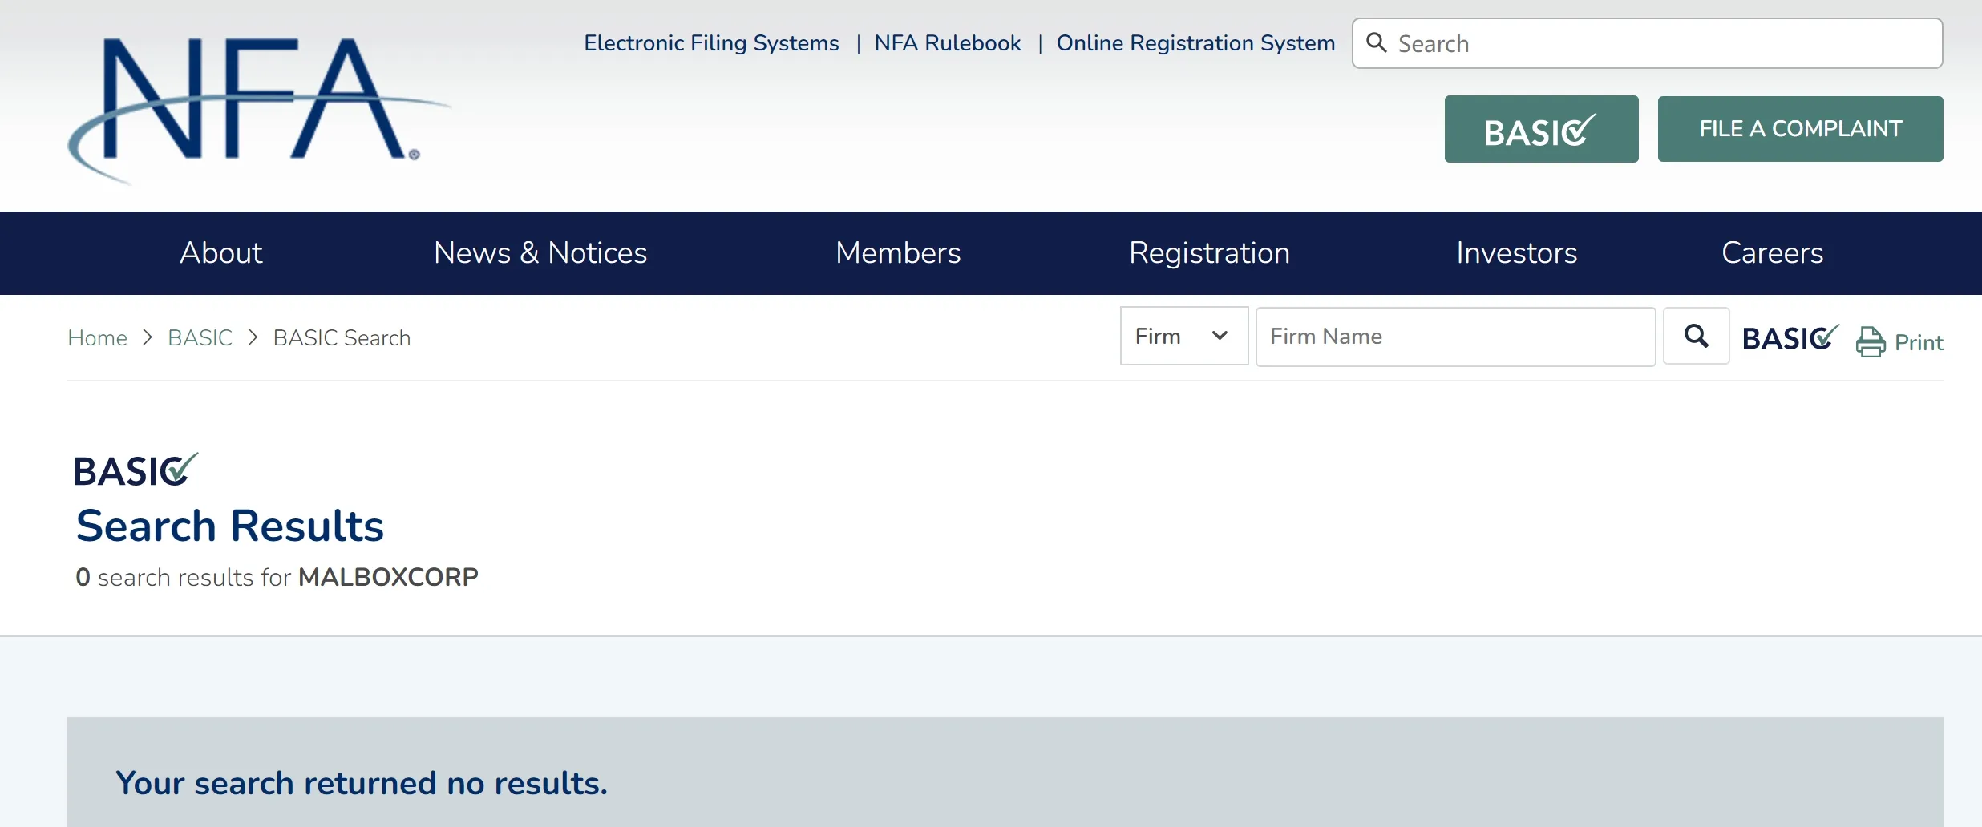
Task: Open the Investors menu
Action: [1517, 253]
